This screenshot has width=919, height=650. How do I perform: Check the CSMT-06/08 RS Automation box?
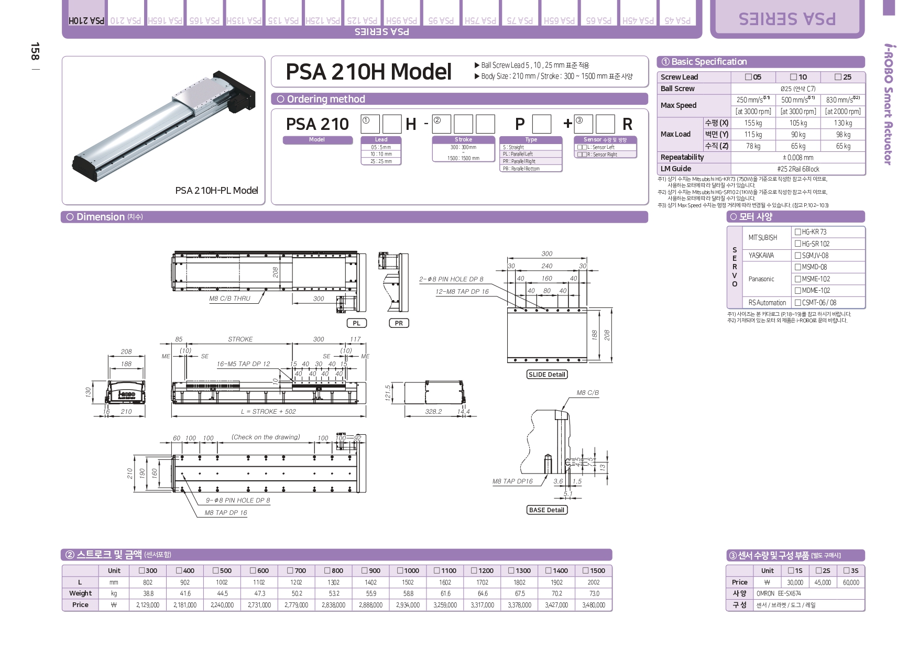click(x=798, y=303)
